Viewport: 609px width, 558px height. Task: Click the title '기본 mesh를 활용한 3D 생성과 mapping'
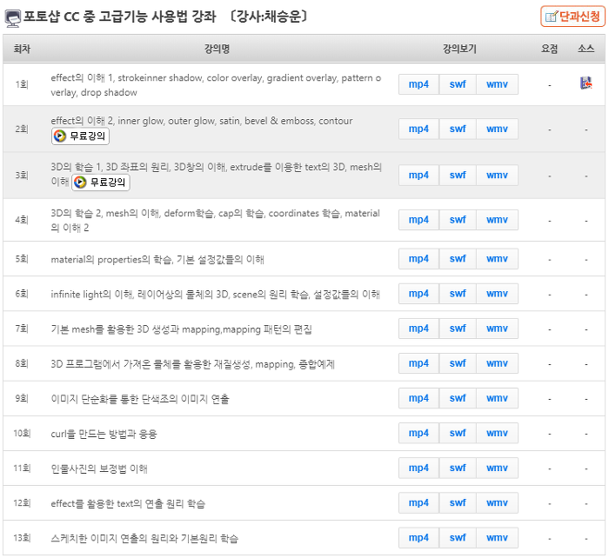click(x=181, y=329)
